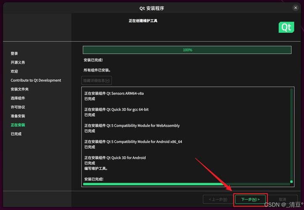Image resolution: width=304 pixels, height=210 pixels.
Task: Click log line Qt Quick 3D for Android
Action: click(x=115, y=157)
